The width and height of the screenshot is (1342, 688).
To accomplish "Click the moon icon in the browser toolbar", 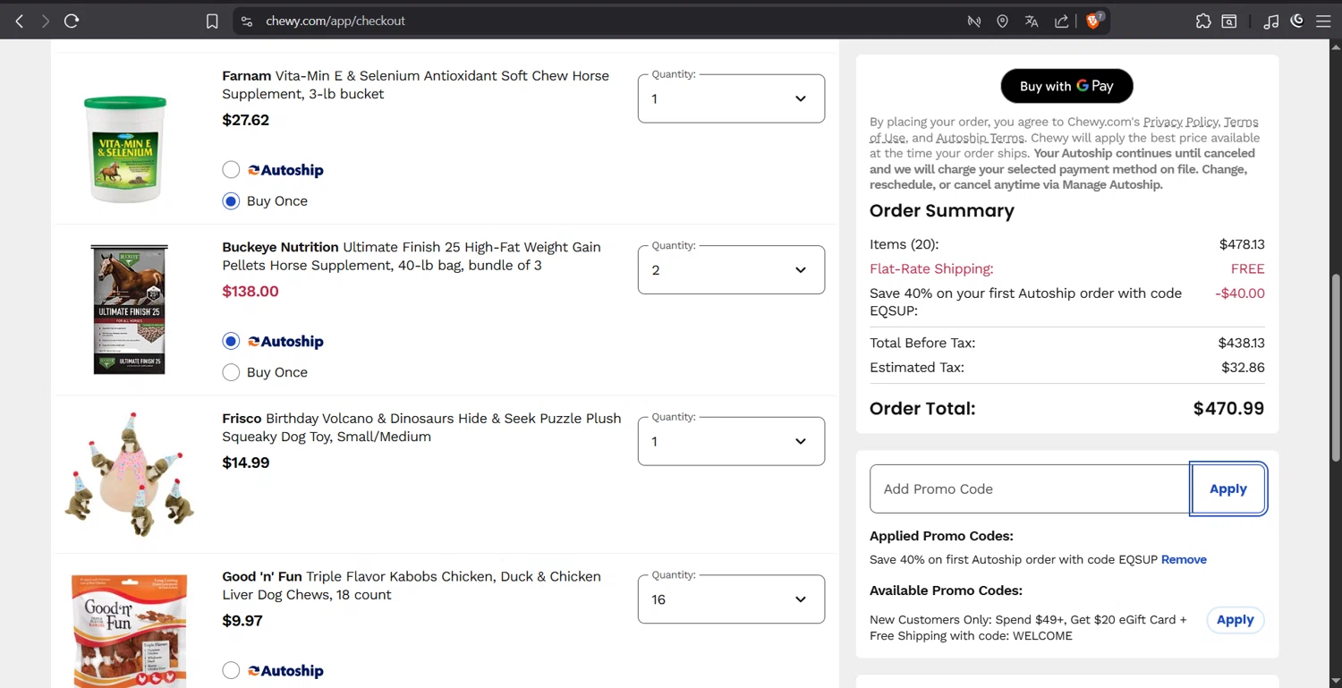I will (1297, 21).
